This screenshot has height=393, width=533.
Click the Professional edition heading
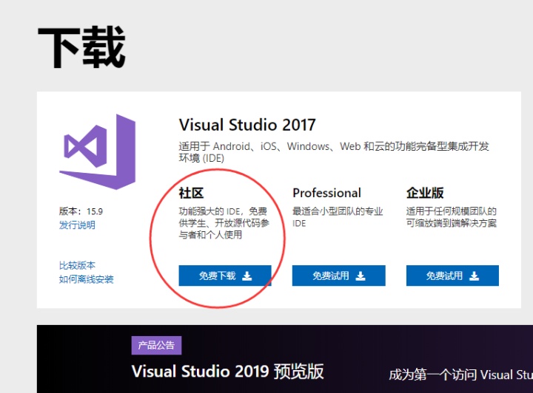(326, 193)
